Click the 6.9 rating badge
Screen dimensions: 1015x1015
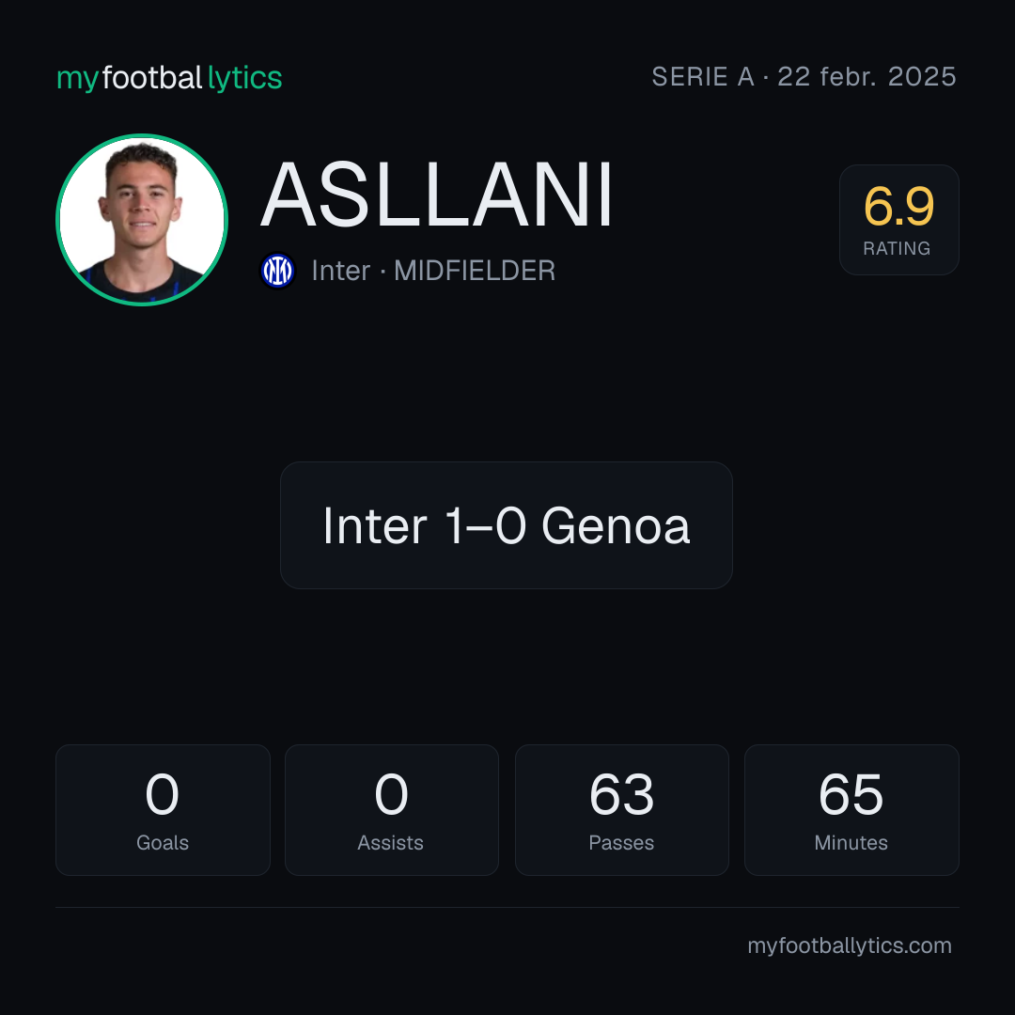click(x=898, y=220)
